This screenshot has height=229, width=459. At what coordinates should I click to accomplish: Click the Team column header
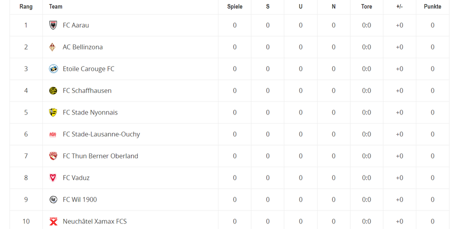click(x=56, y=6)
